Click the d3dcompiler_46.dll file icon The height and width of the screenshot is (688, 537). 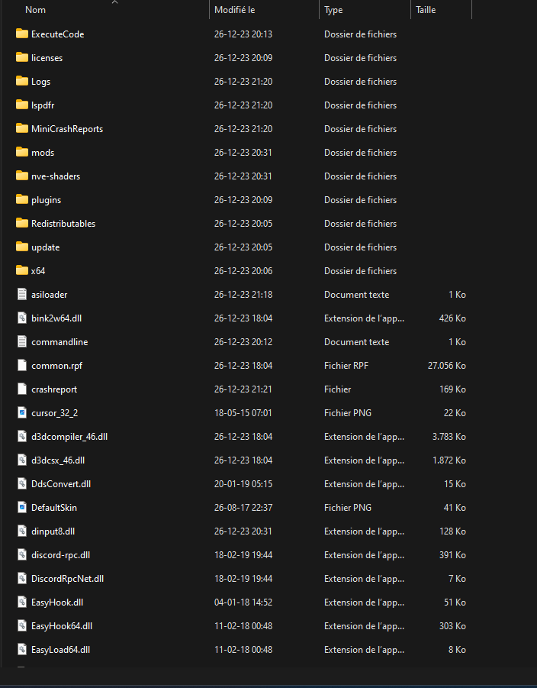(22, 437)
